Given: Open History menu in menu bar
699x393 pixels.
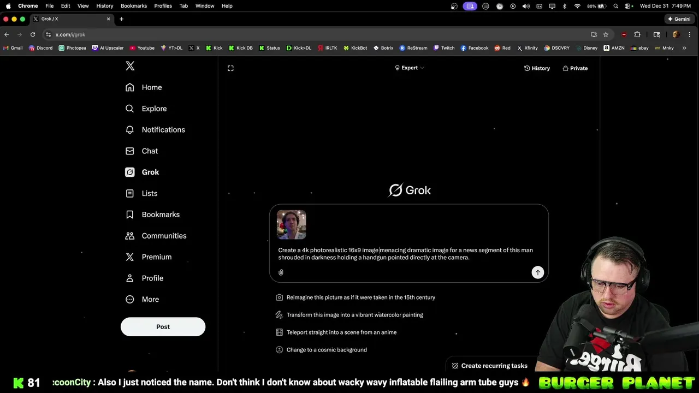Looking at the screenshot, I should pyautogui.click(x=105, y=6).
